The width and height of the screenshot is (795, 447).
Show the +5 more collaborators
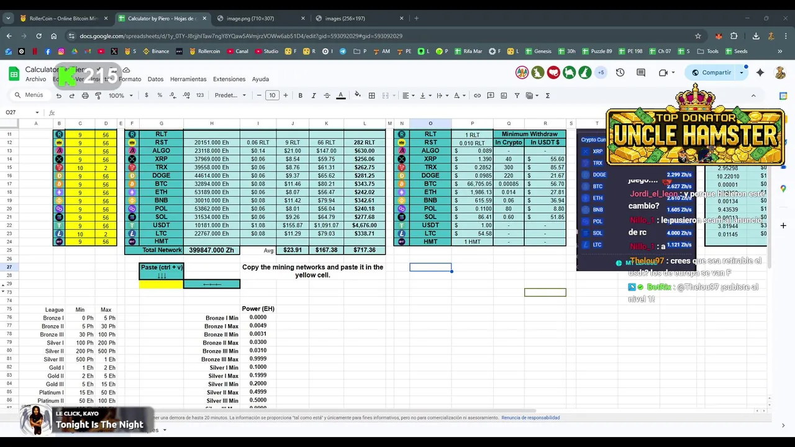601,73
